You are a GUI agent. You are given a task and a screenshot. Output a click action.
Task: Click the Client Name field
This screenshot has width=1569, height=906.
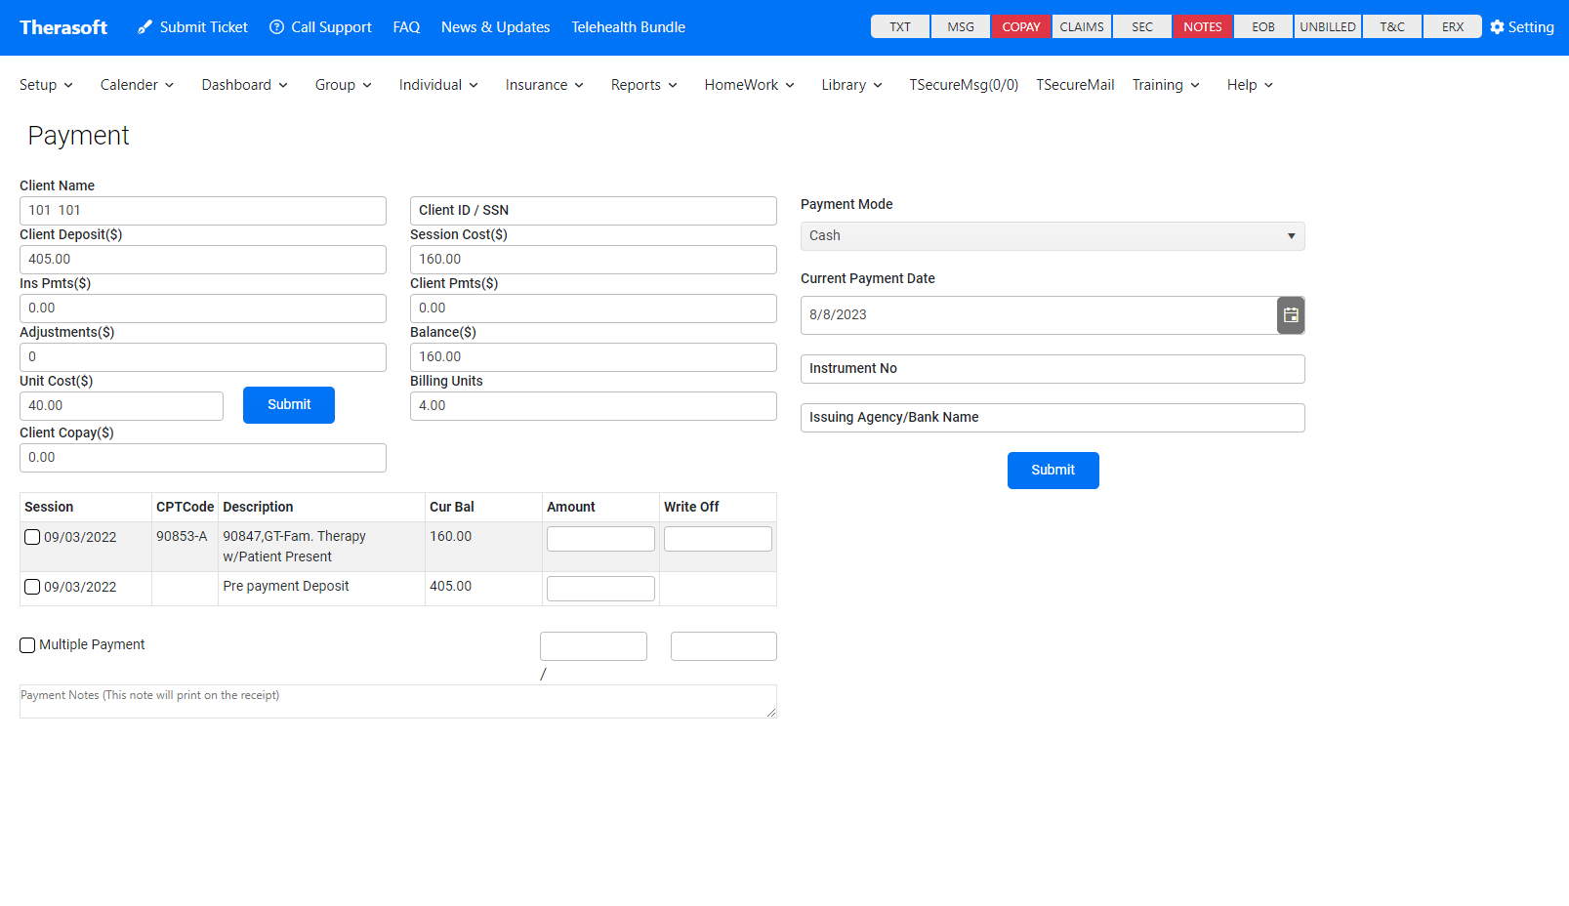203,211
